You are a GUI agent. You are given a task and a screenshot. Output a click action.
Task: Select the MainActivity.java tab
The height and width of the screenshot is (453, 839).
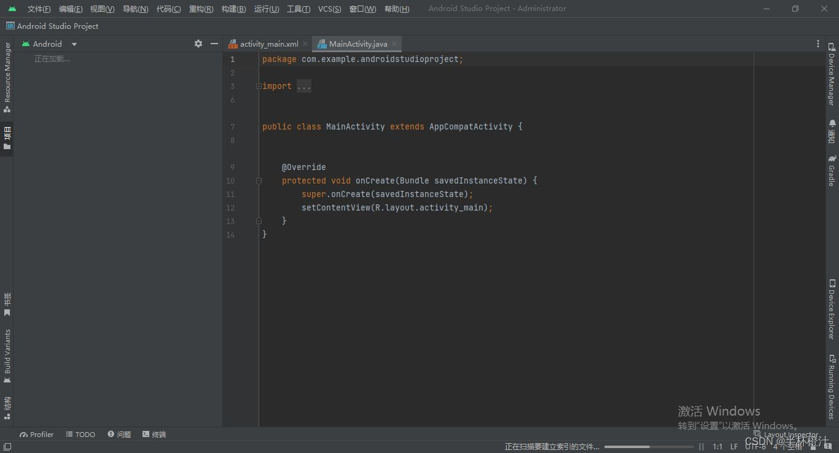357,44
